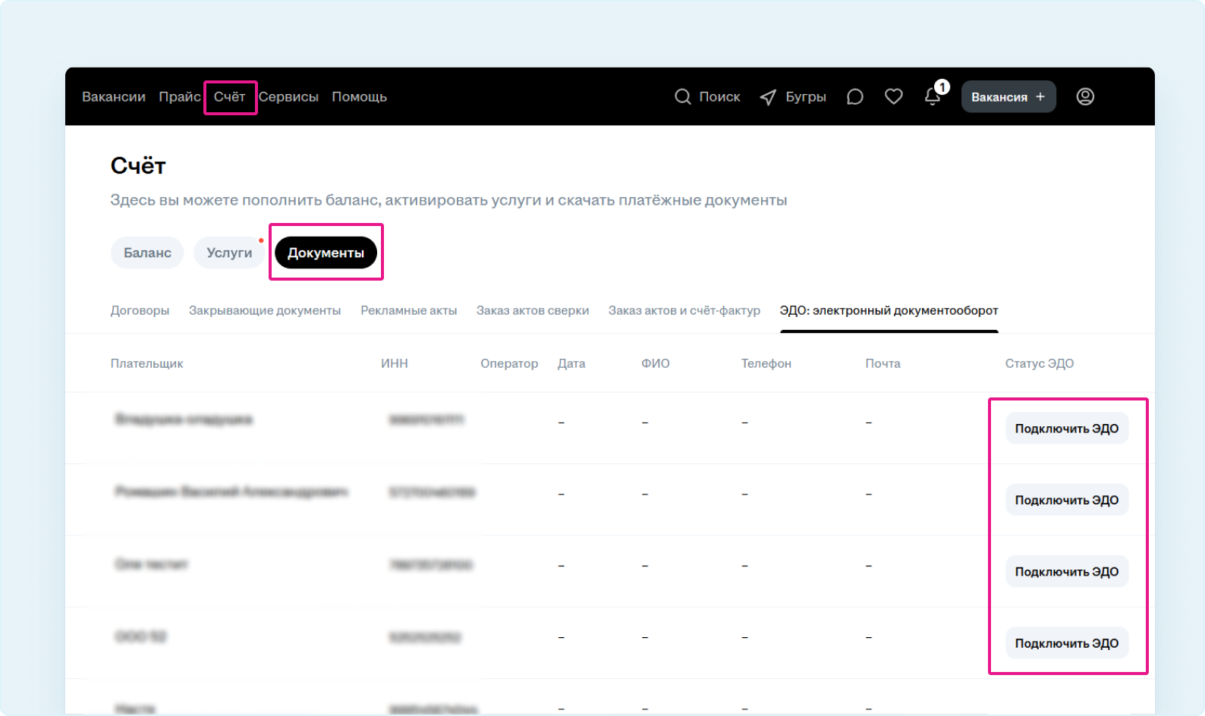Click Подключить ЭДО in the second payer row
The image size is (1205, 716).
pos(1067,500)
